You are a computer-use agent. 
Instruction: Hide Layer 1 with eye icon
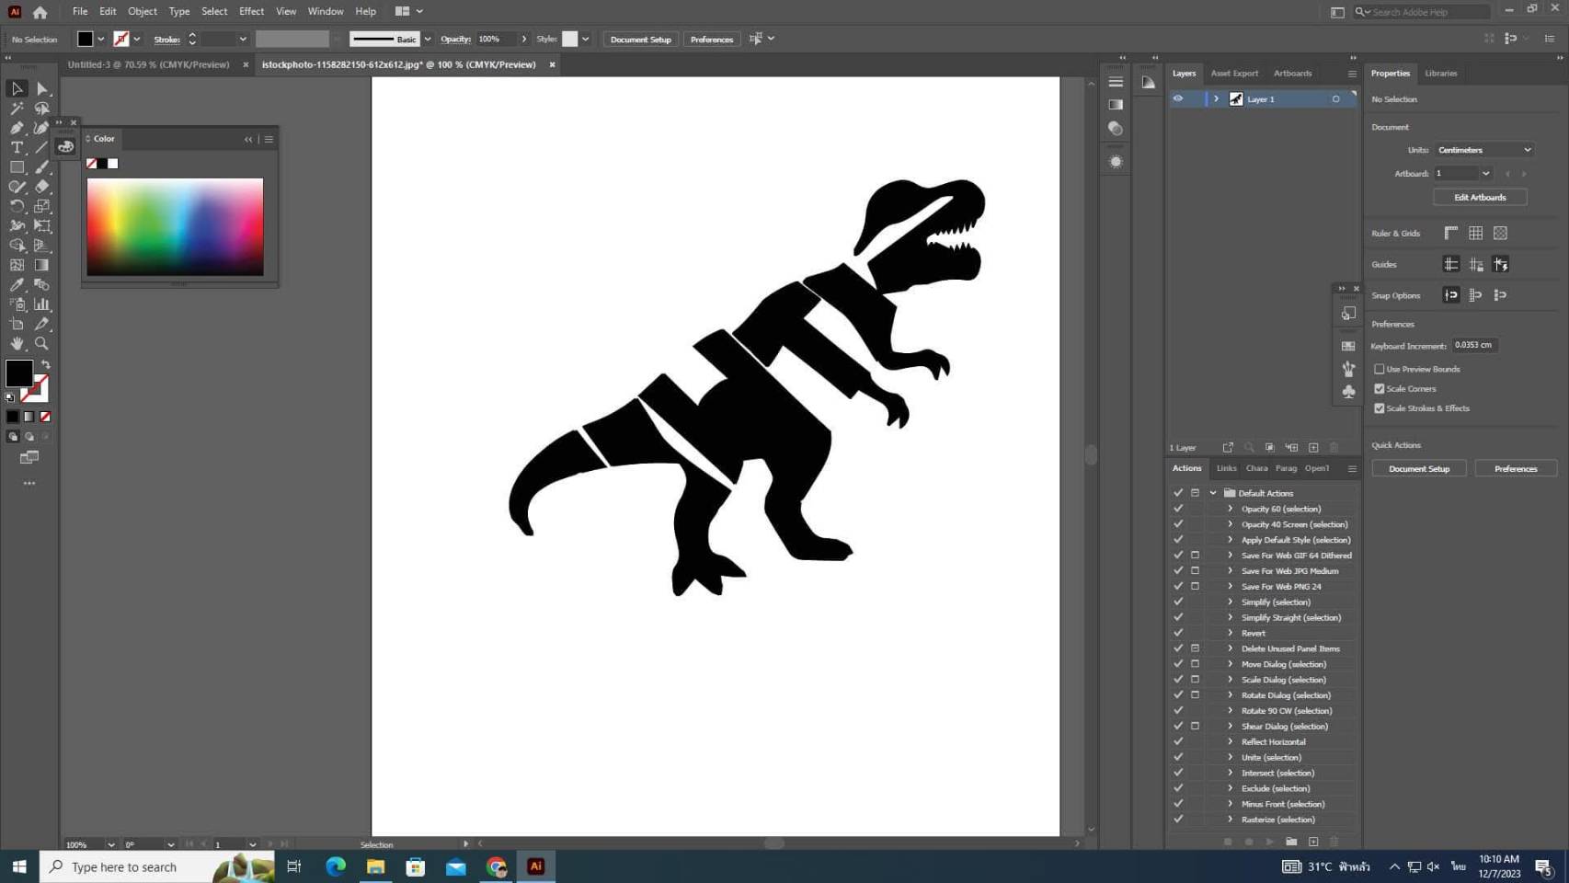[1177, 98]
